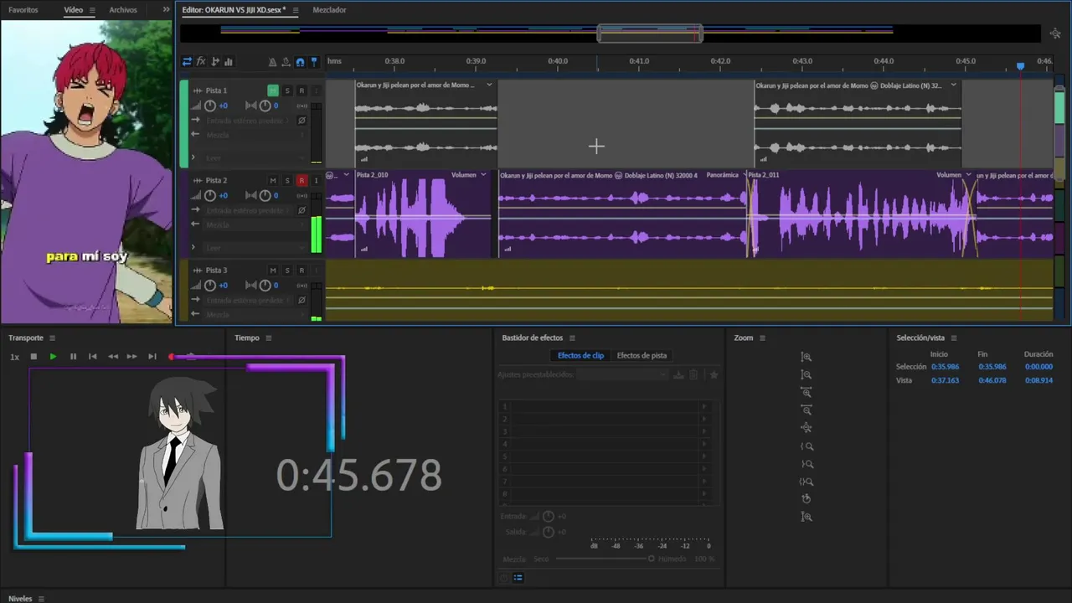Show the Sends track view
1072x603 pixels.
[x=215, y=61]
